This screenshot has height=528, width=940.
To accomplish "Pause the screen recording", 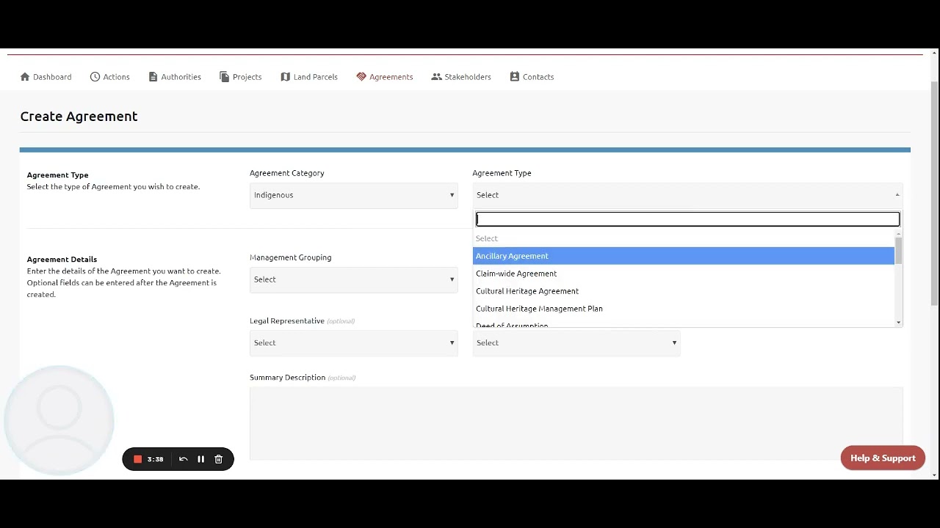I will coord(200,459).
